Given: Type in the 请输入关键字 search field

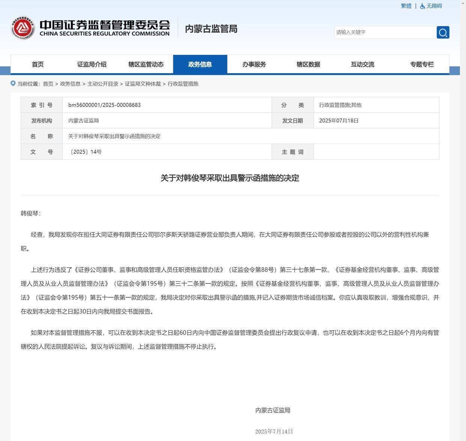Looking at the screenshot, I should tap(385, 32).
